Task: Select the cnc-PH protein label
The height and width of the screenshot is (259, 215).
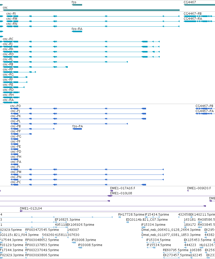Action: (x=16, y=157)
